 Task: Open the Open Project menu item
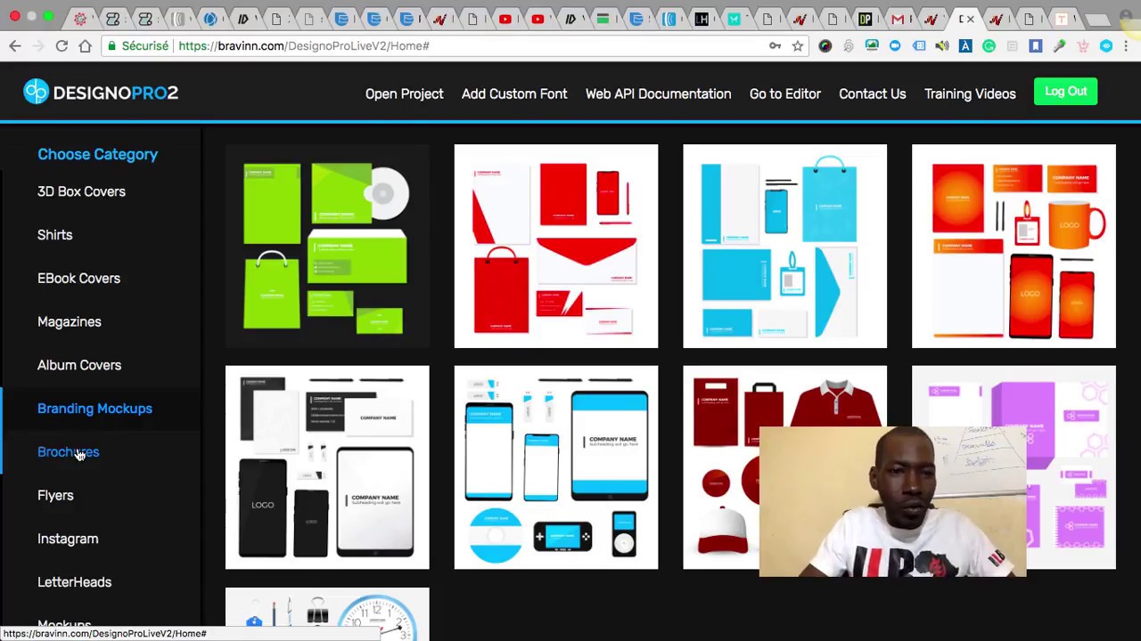tap(404, 93)
